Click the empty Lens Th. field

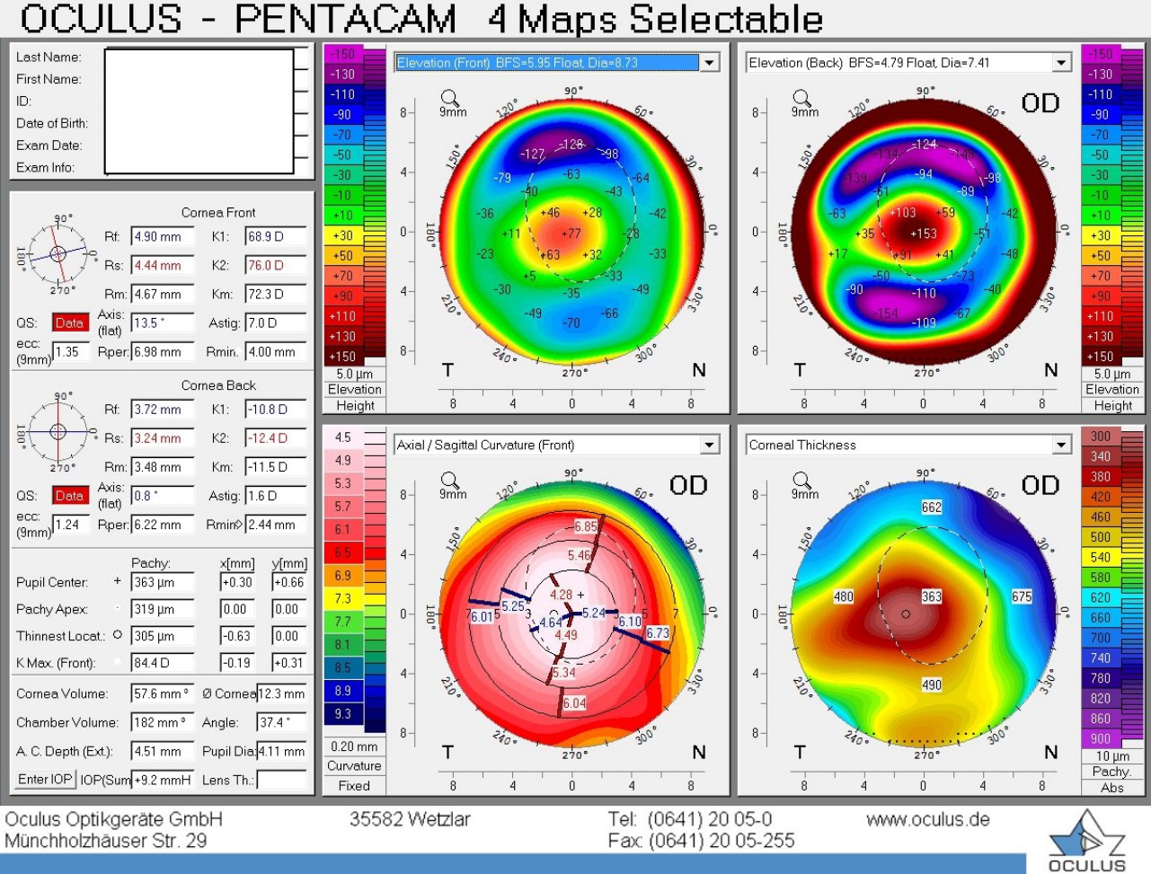pyautogui.click(x=281, y=780)
